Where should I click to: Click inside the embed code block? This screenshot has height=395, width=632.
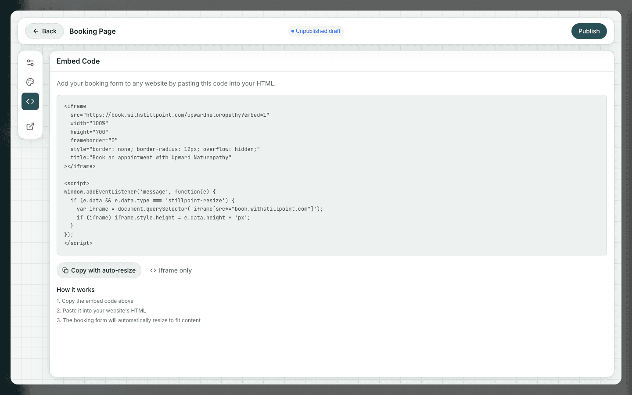[332, 175]
